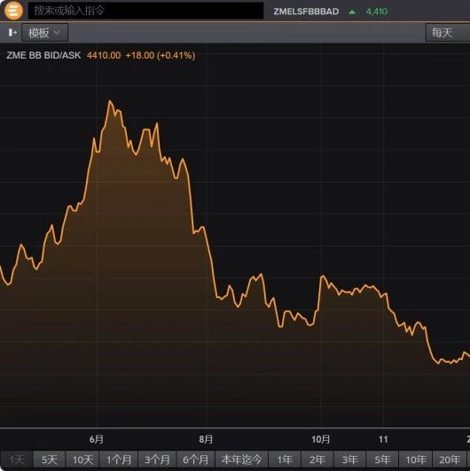
Task: Select the 6个月 time range
Action: pyautogui.click(x=195, y=459)
